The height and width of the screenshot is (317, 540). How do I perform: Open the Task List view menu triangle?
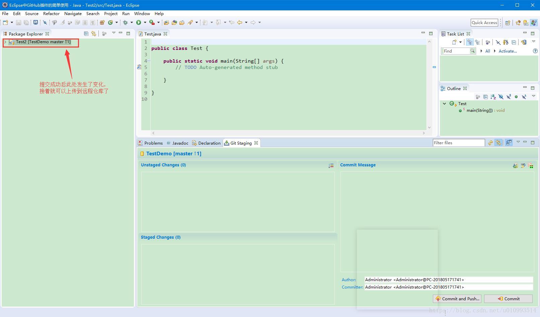(534, 42)
